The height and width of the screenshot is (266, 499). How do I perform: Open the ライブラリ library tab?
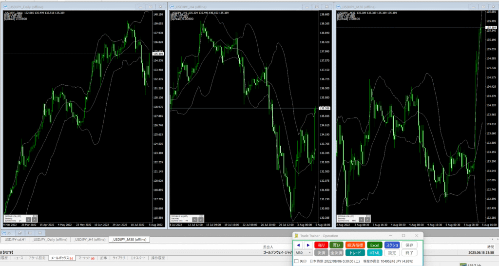pos(119,258)
